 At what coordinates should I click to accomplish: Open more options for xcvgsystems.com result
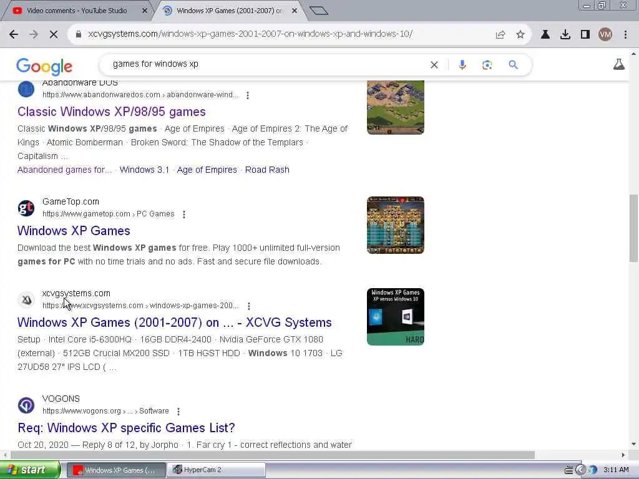(249, 306)
